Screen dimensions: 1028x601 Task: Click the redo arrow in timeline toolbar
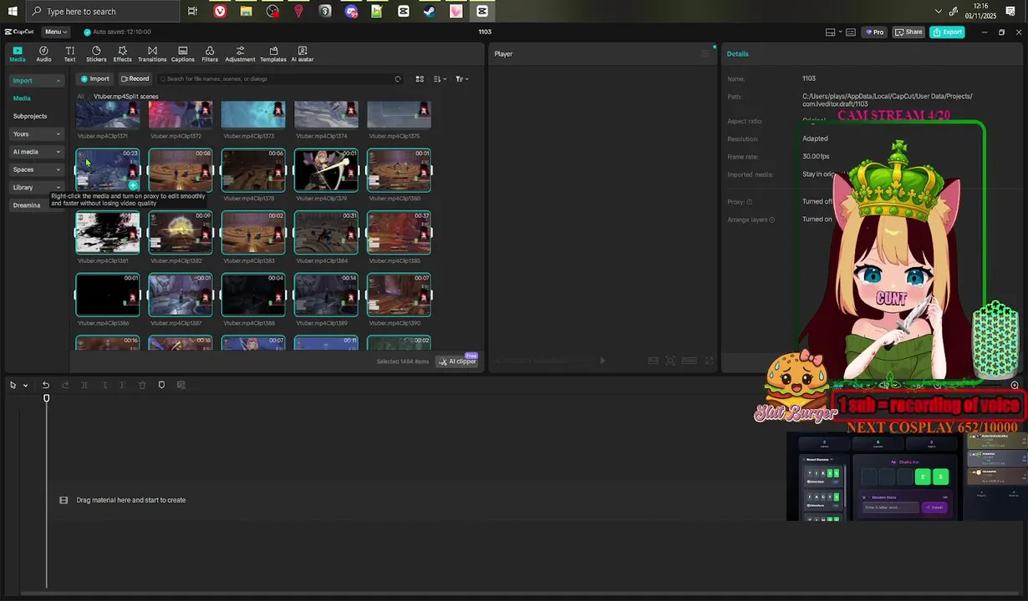click(x=65, y=385)
